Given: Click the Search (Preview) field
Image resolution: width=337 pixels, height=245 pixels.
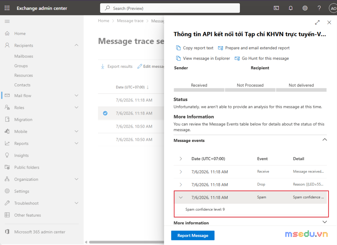Looking at the screenshot, I should (170, 8).
